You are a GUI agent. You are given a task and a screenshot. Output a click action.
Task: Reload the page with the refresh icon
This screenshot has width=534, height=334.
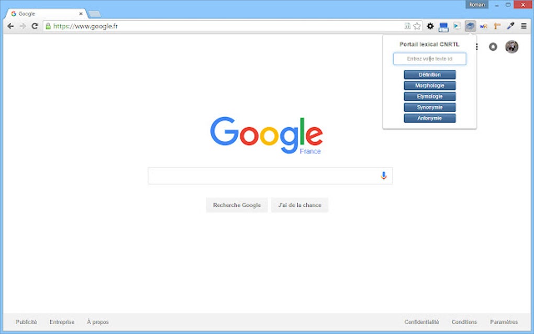click(x=35, y=25)
